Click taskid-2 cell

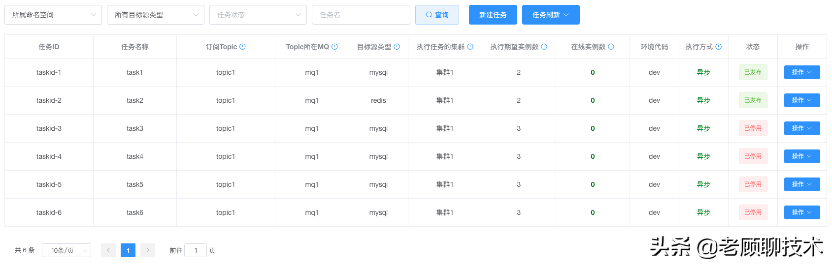[49, 100]
